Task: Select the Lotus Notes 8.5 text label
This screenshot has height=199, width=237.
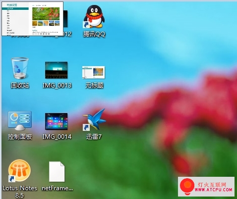Action: click(20, 192)
